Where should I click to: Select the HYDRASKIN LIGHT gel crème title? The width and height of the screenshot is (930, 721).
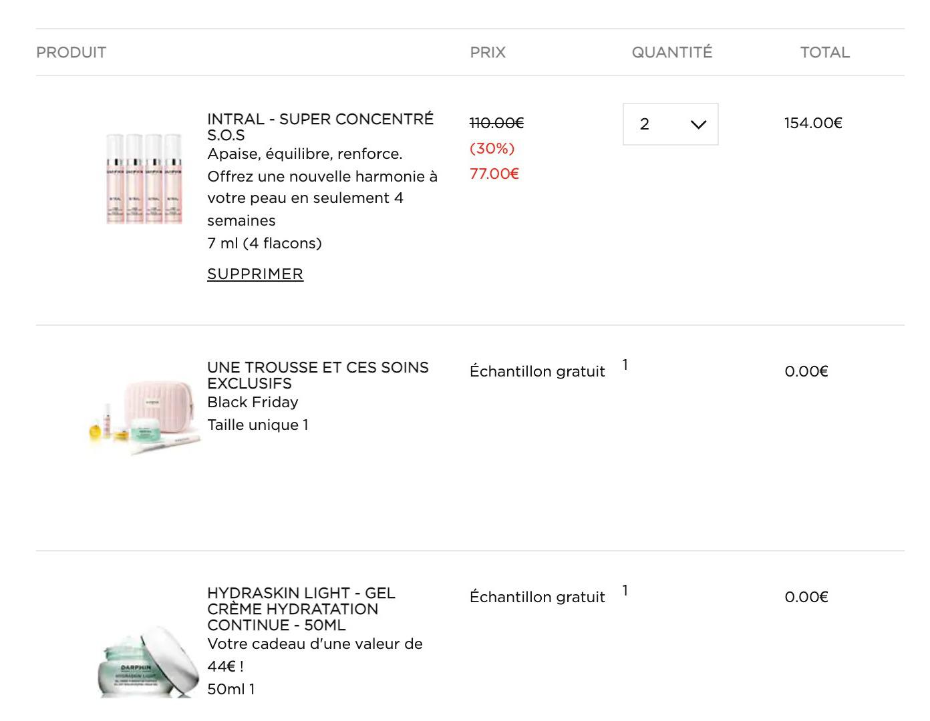pyautogui.click(x=301, y=609)
